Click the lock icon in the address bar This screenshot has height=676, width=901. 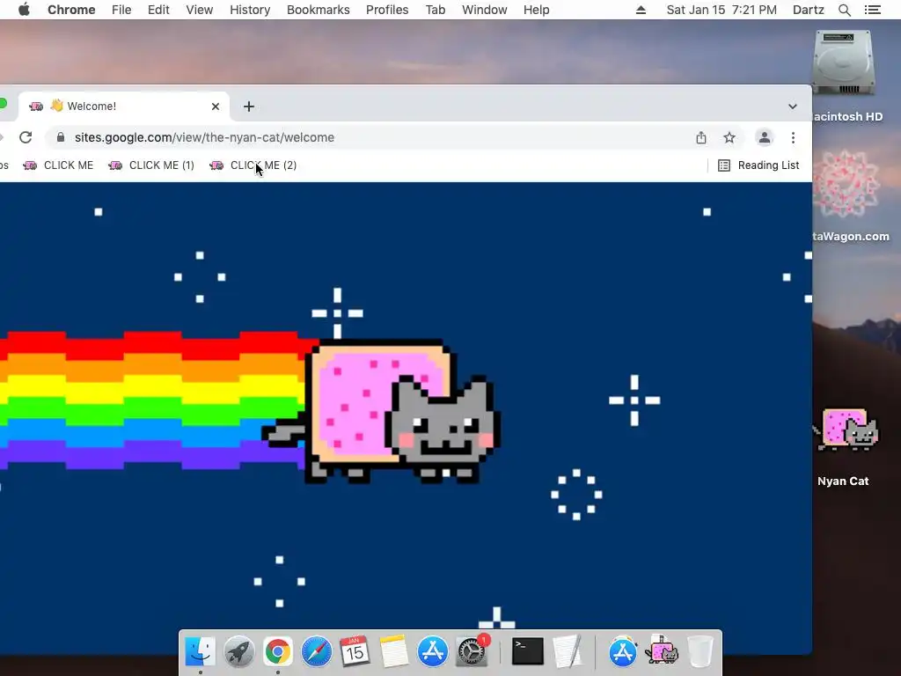click(x=61, y=137)
